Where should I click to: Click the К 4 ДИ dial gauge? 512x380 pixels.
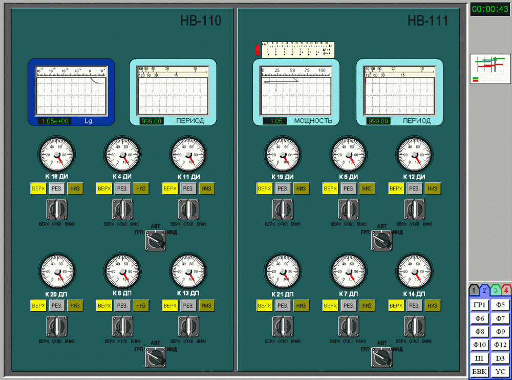click(122, 154)
